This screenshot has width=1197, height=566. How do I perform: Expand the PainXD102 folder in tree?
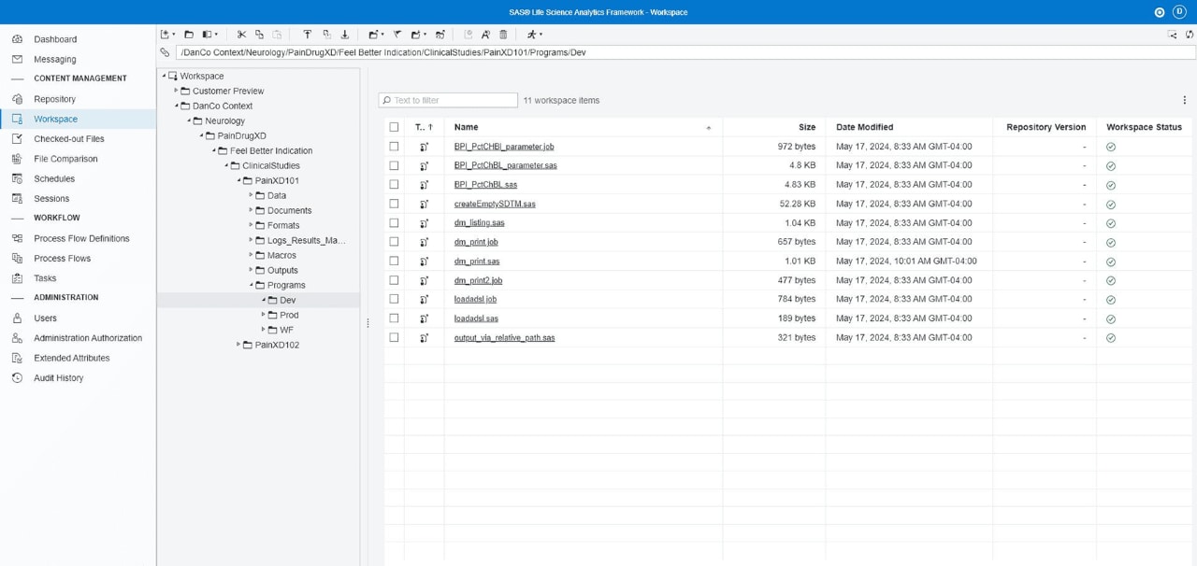pyautogui.click(x=238, y=345)
